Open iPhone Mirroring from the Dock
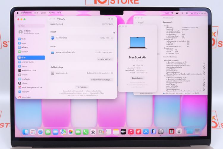Image resolution: width=223 pixels, height=149 pixels. 153,132
